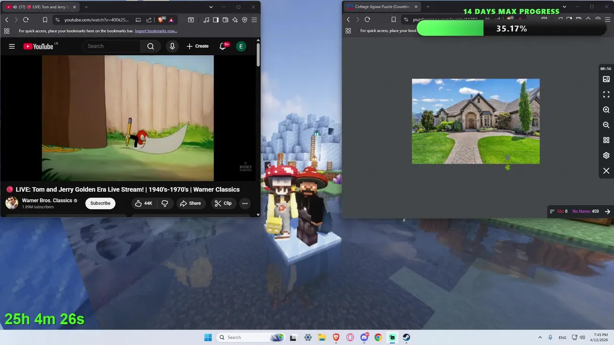The width and height of the screenshot is (614, 345).
Task: Bookmark the YouTube page
Action: 45,20
